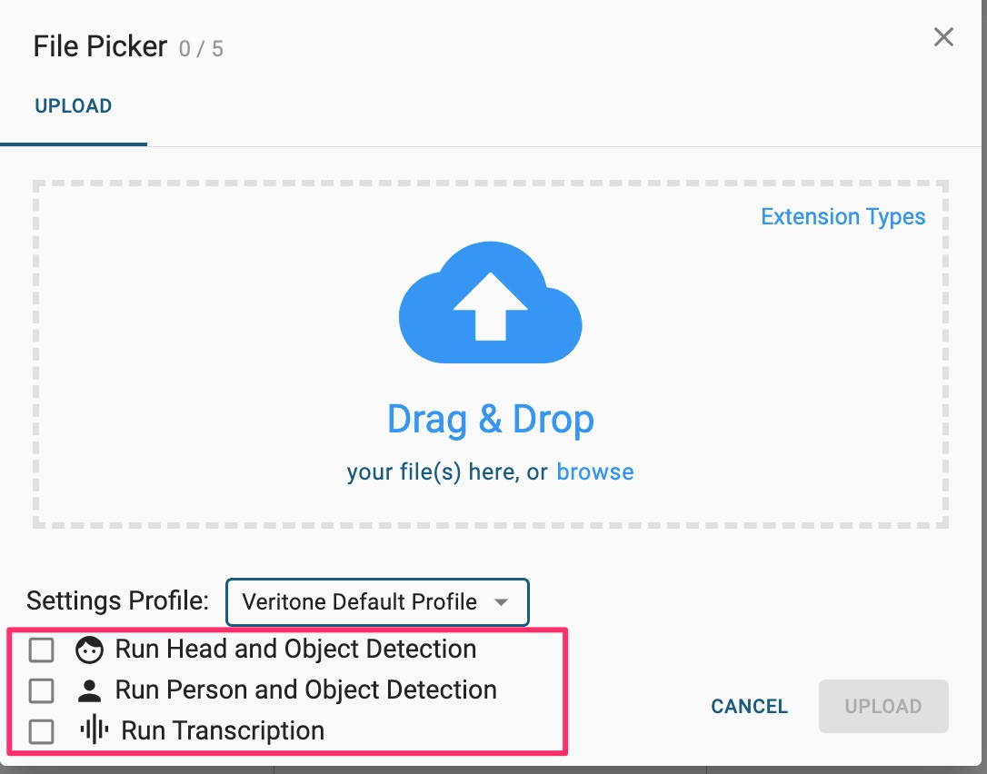Check the Run Person and Object Detection box
This screenshot has width=987, height=774.
point(42,691)
